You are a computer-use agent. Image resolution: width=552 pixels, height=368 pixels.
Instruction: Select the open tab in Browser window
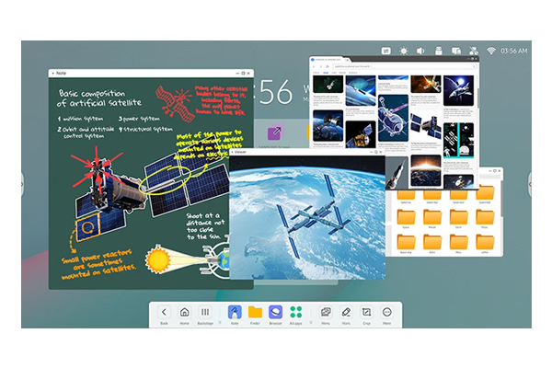click(328, 60)
